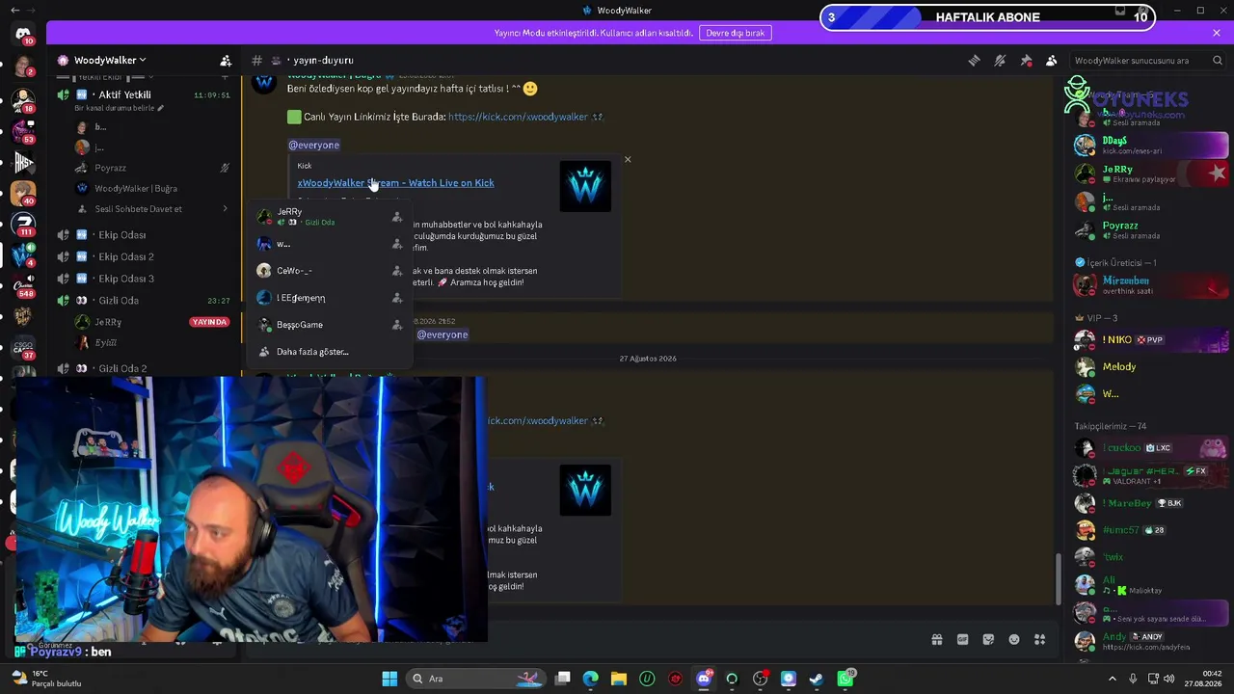
Task: Open File Explorer from the taskbar
Action: [x=619, y=679]
